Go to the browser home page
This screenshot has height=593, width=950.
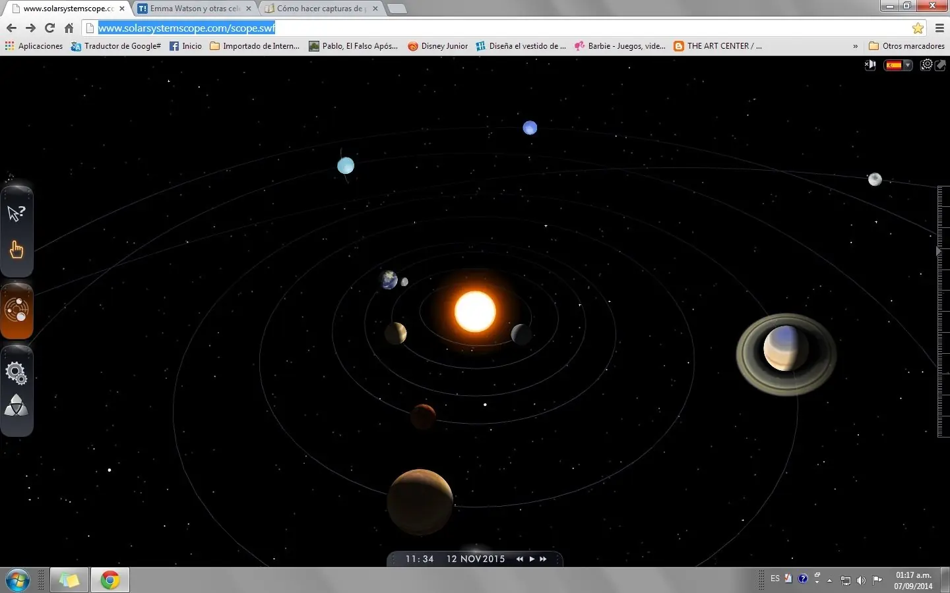pos(69,28)
